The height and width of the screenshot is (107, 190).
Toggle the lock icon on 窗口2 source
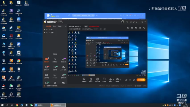(47, 30)
